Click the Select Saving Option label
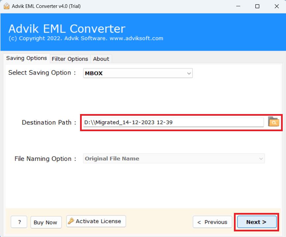286x237 pixels. click(x=42, y=73)
